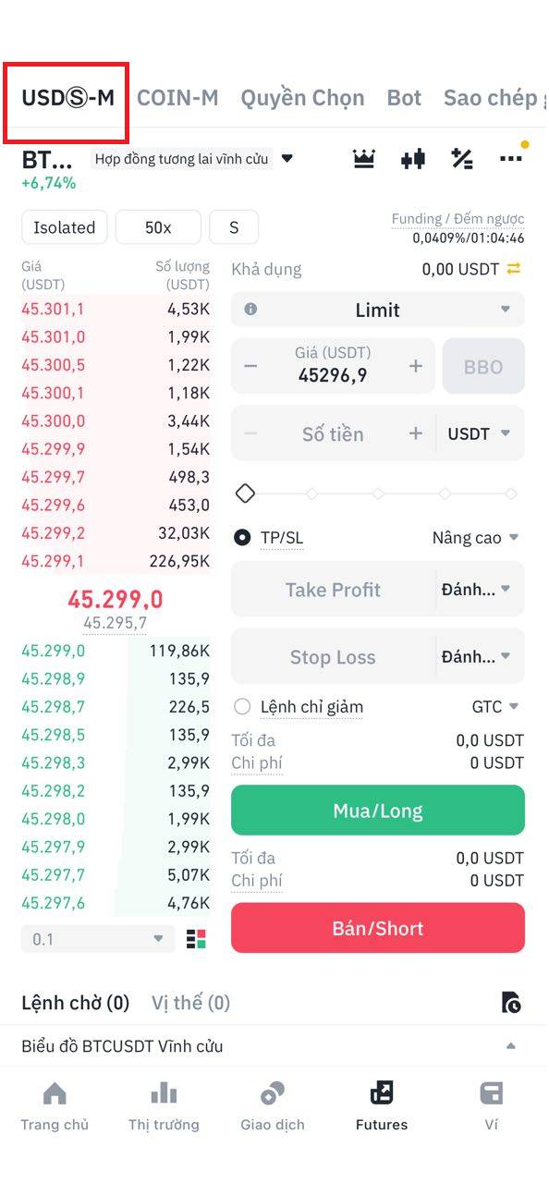Tap the info icon beside Limit
Image resolution: width=549 pixels, height=1183 pixels.
[x=250, y=310]
